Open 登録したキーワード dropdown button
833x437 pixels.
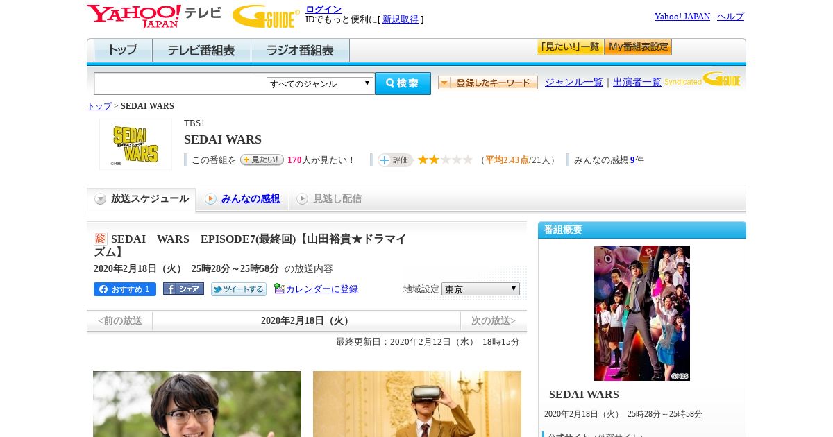coord(488,83)
